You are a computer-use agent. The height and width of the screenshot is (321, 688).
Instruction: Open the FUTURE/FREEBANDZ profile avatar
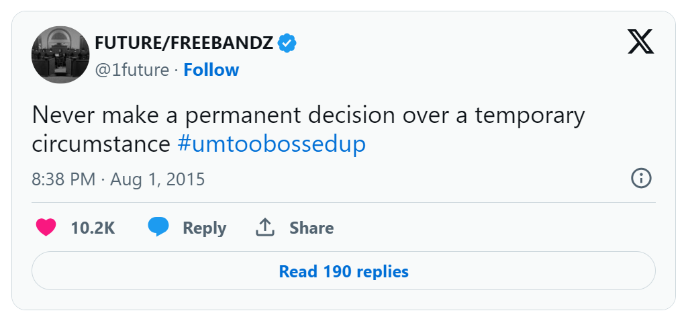click(x=60, y=55)
